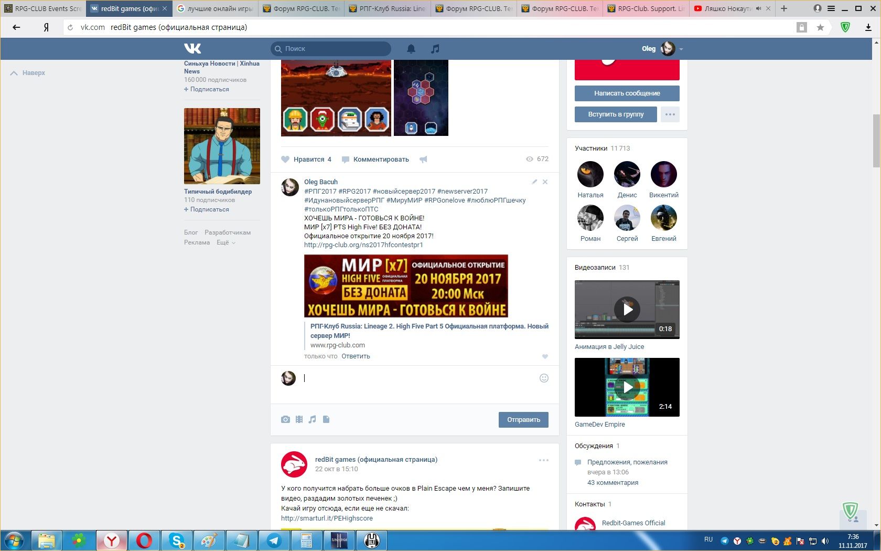Open member Наталья avatar
This screenshot has width=881, height=551.
590,174
